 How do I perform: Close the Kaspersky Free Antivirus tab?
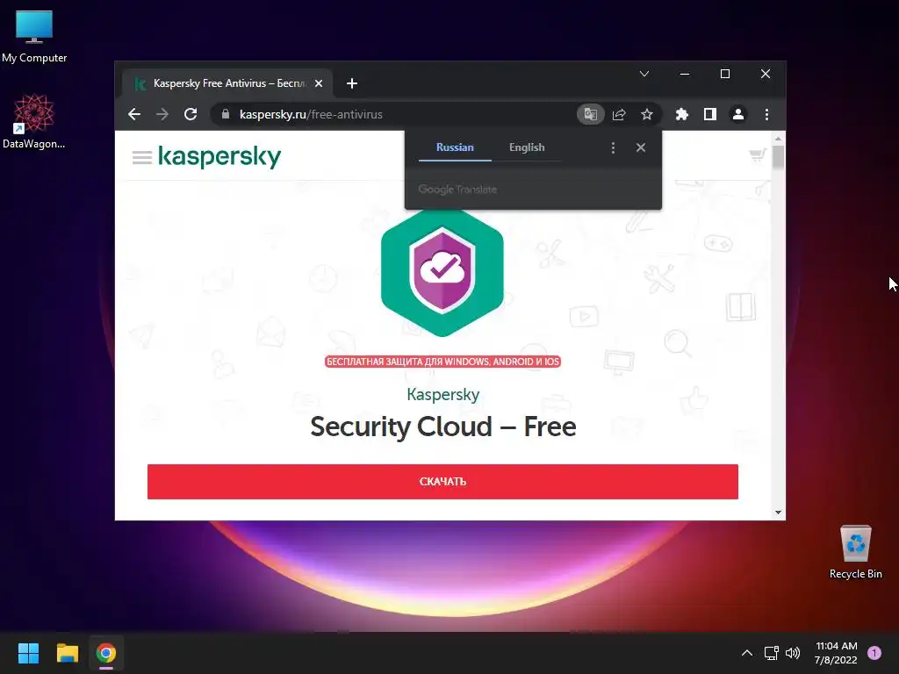pos(319,83)
